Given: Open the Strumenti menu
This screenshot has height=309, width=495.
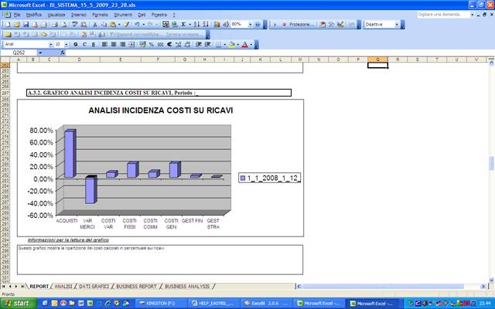Looking at the screenshot, I should click(123, 15).
